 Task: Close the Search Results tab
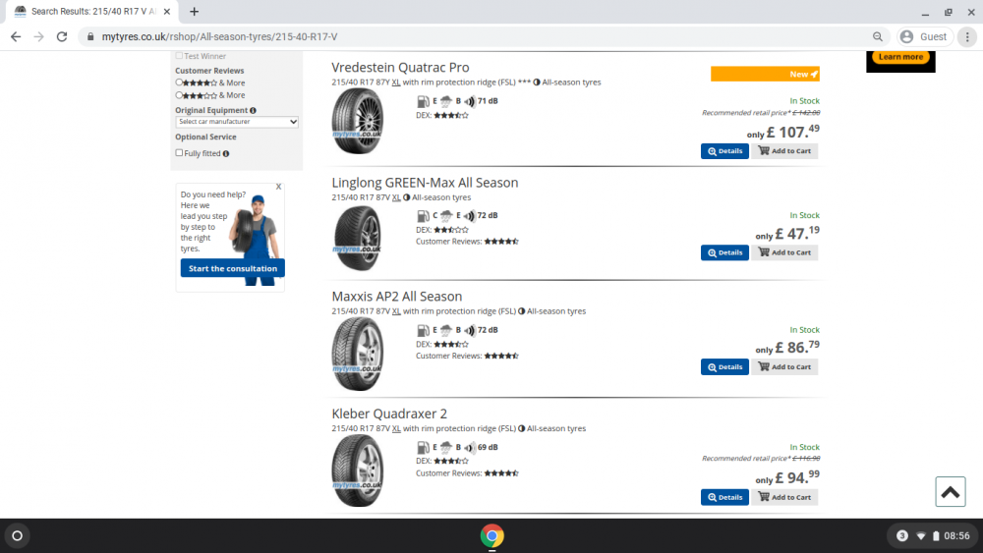167,11
